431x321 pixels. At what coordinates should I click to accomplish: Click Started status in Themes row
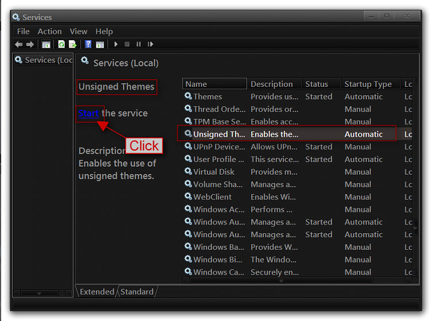pyautogui.click(x=318, y=96)
